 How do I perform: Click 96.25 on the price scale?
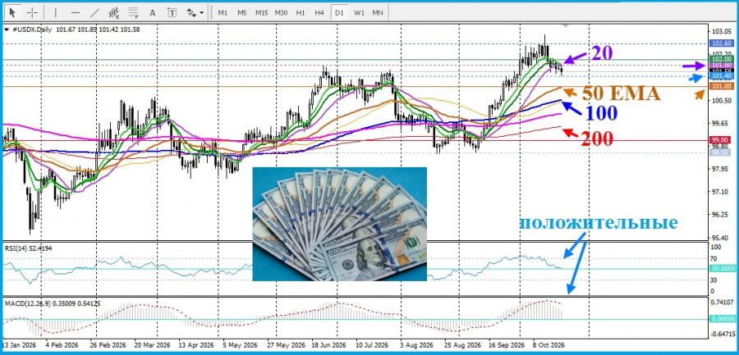pyautogui.click(x=721, y=214)
